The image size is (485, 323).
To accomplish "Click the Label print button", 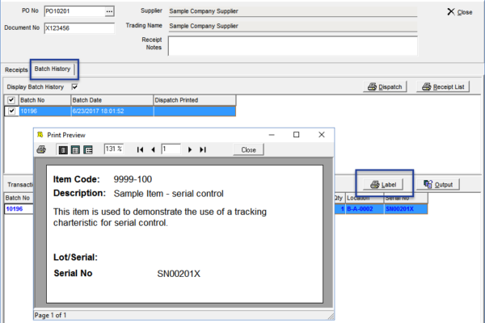I will [383, 185].
